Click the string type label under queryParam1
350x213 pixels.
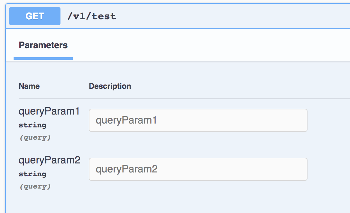click(32, 125)
